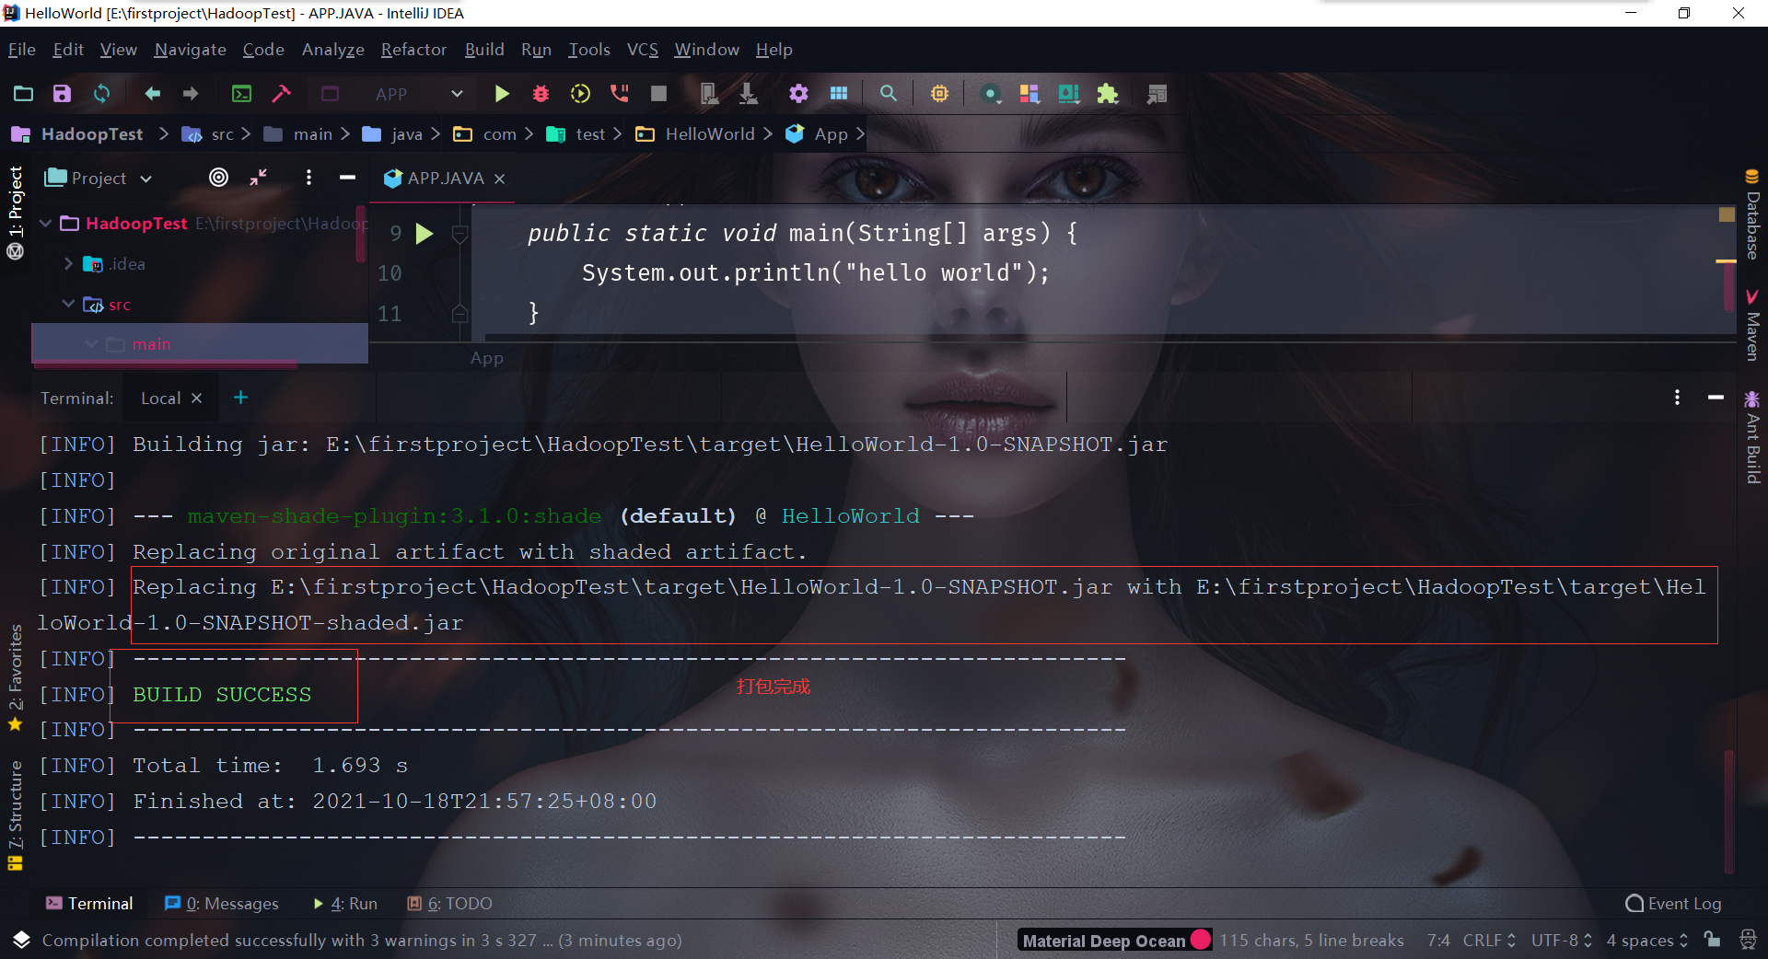Open the Project view selector dropdown
1768x959 pixels.
pyautogui.click(x=99, y=178)
